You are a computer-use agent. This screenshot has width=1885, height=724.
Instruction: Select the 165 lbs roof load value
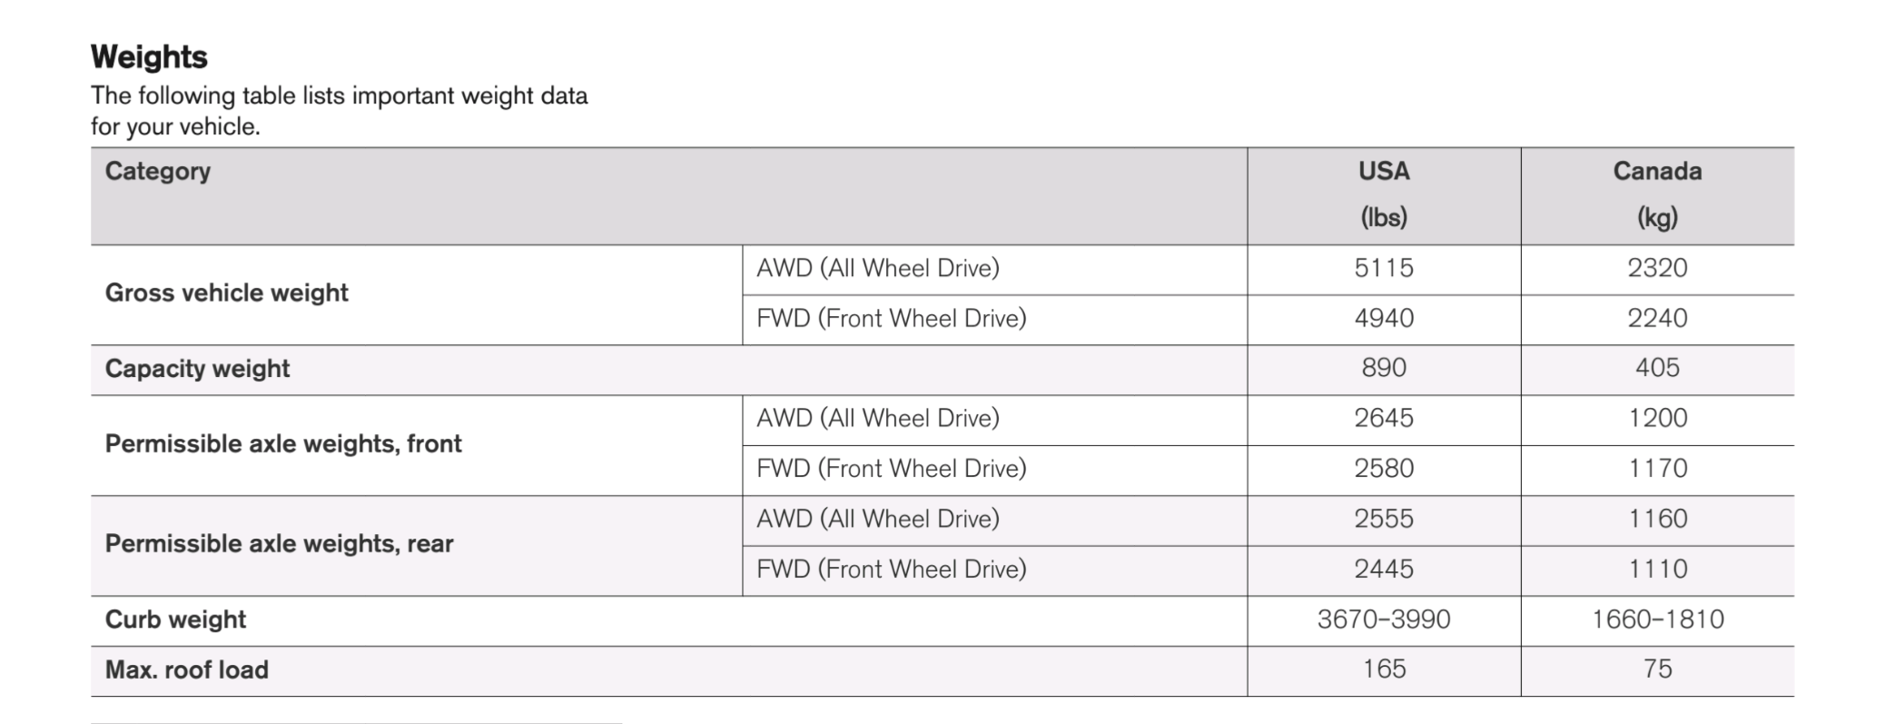pos(1383,669)
